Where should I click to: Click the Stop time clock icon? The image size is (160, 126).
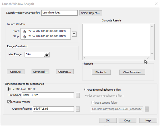[24, 36]
